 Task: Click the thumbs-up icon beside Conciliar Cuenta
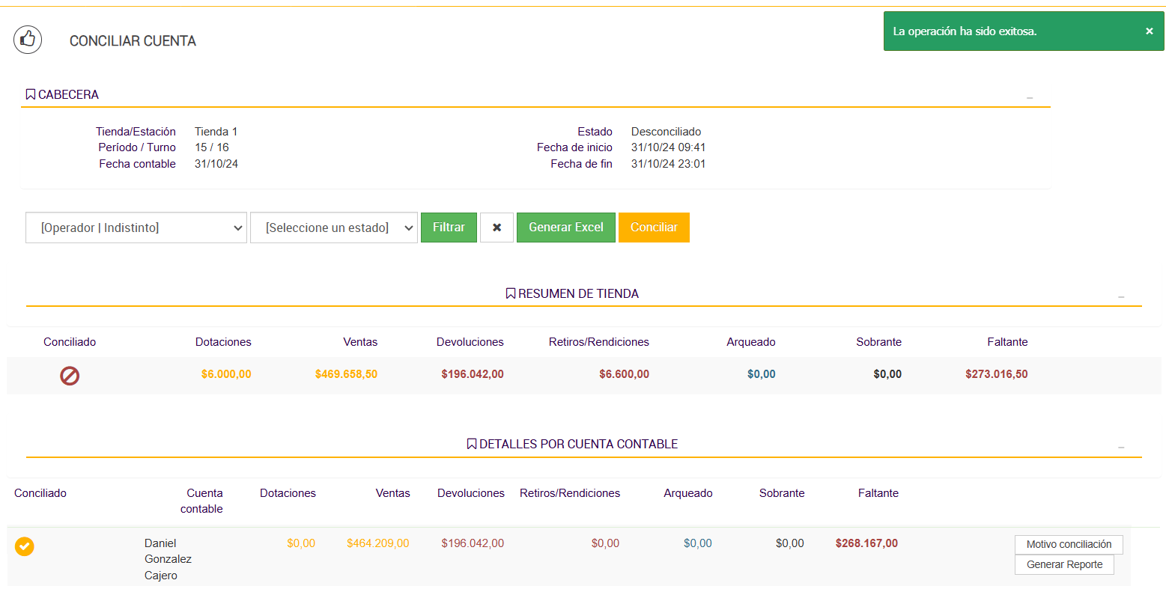point(28,40)
